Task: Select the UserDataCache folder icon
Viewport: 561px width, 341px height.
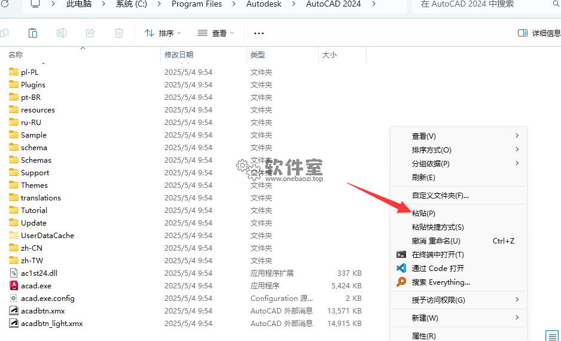Action: click(14, 235)
